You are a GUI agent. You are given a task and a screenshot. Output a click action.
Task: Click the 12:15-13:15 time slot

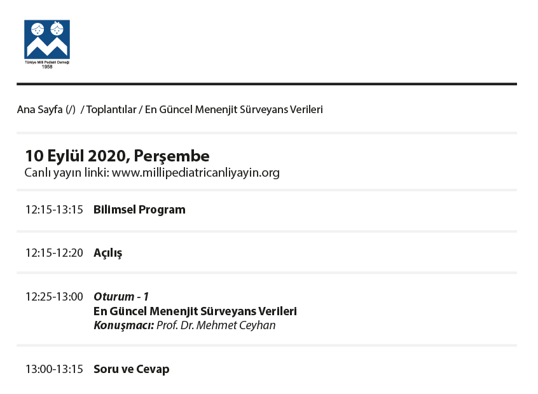pyautogui.click(x=54, y=210)
